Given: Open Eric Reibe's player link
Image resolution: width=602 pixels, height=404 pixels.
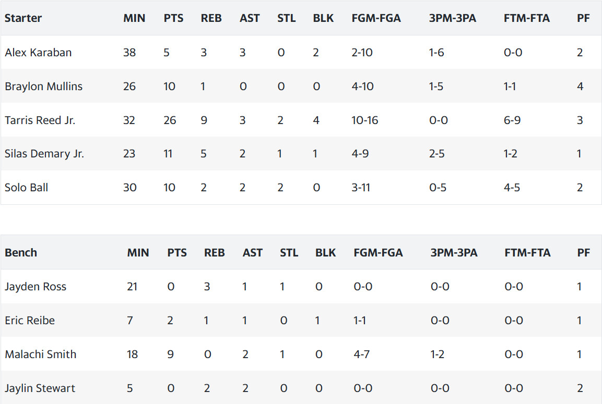Looking at the screenshot, I should pos(30,320).
